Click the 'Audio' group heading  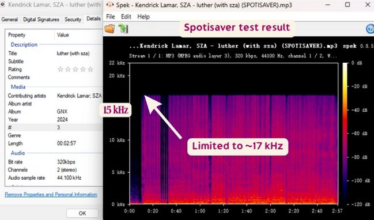[x=18, y=153]
